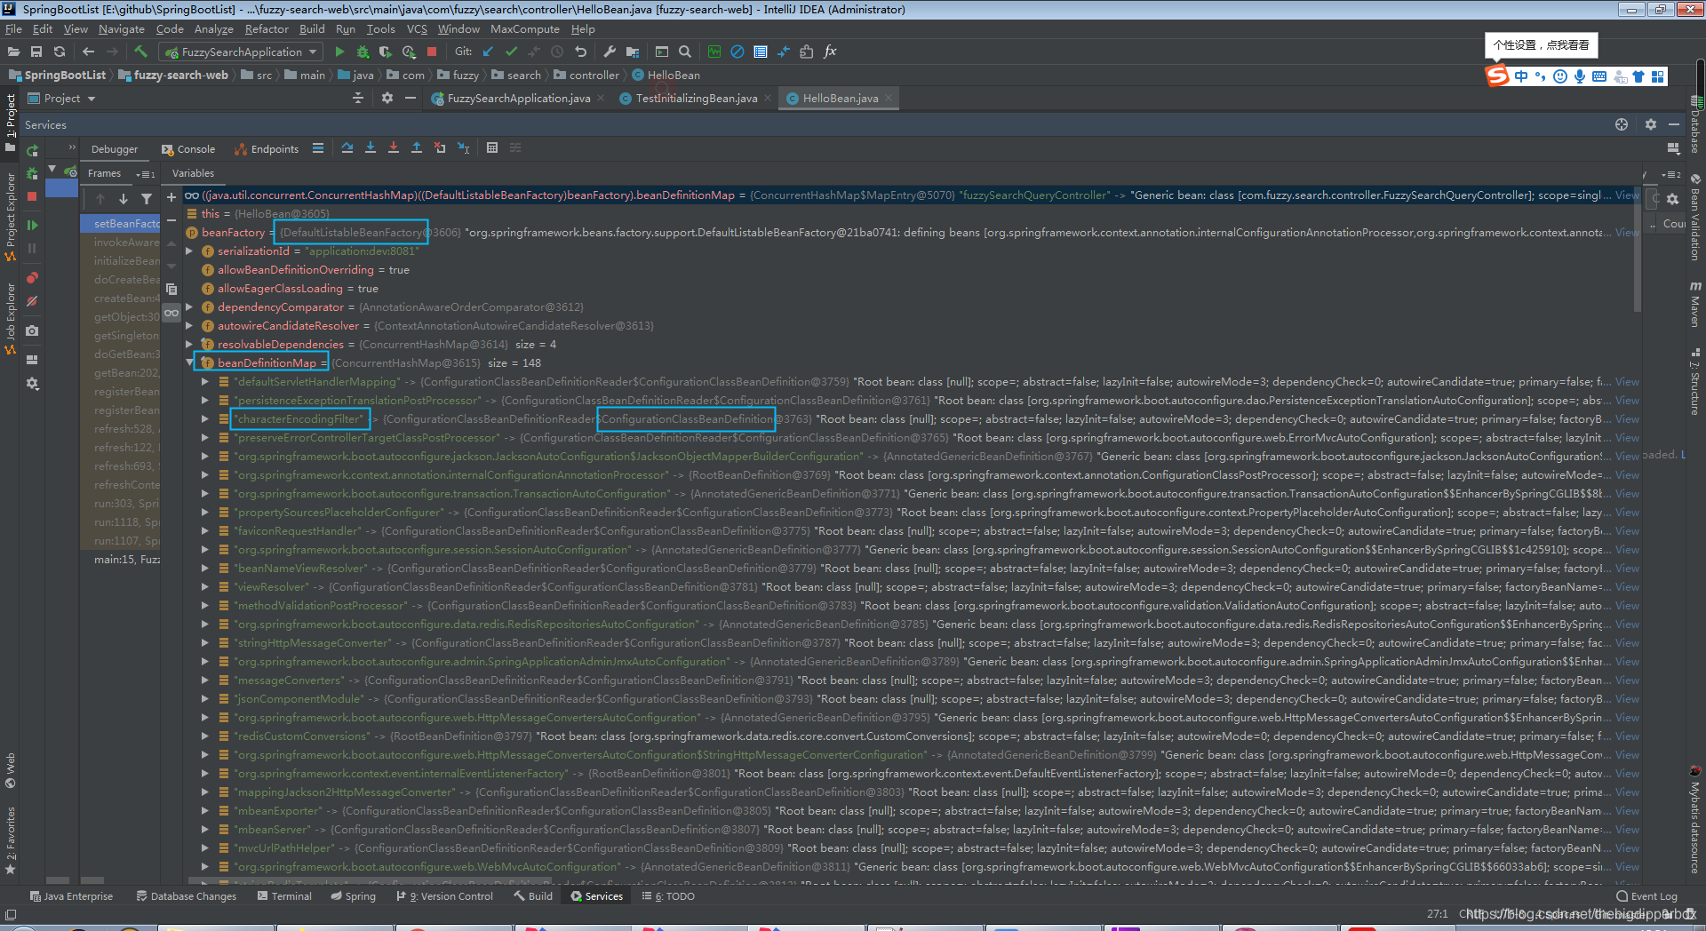Open the Project view dropdown
Viewport: 1706px width, 931px height.
click(61, 99)
